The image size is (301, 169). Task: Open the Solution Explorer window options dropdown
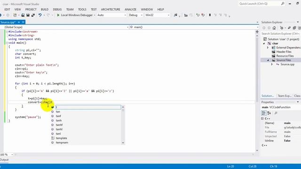click(x=298, y=22)
